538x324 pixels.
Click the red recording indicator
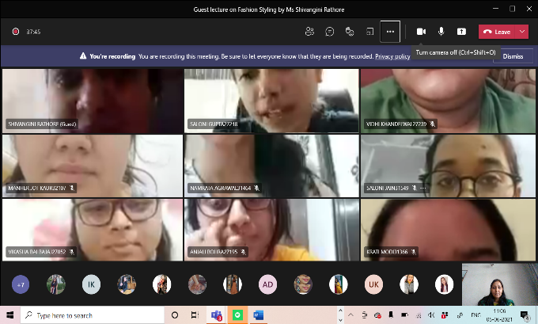click(x=15, y=32)
